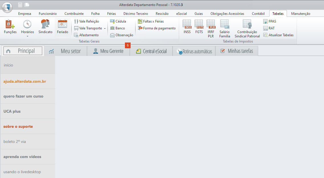Image resolution: width=324 pixels, height=178 pixels.
Task: Open the Banco table
Action: [x=118, y=28]
